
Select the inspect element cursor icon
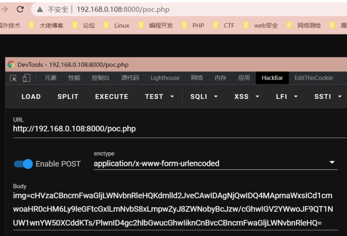click(12, 78)
